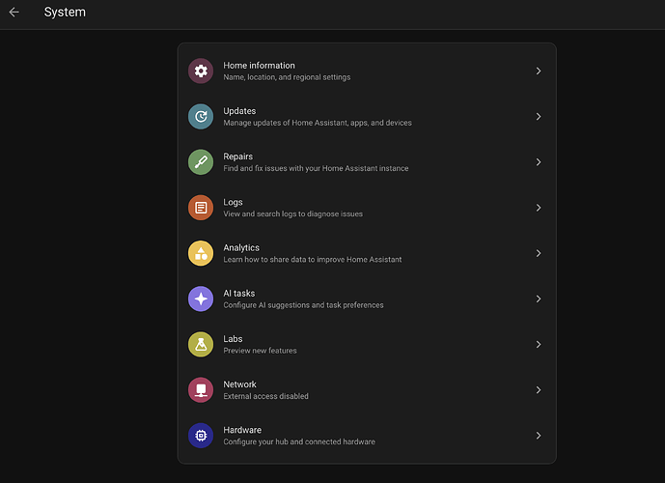
Task: Go back using the arrow icon
Action: pyautogui.click(x=14, y=12)
